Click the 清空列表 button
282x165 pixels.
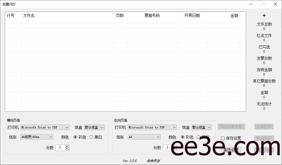(x=264, y=150)
